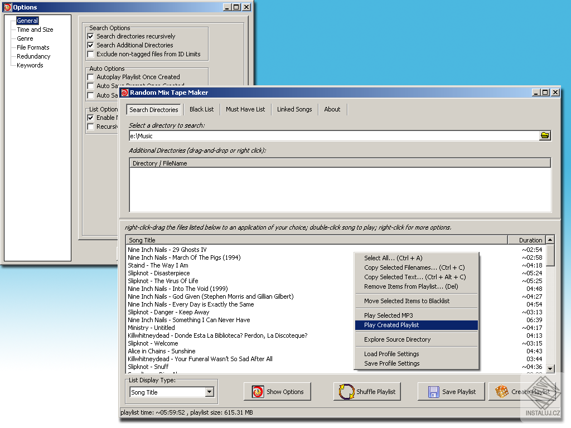Open the List Display Type dropdown
Image resolution: width=571 pixels, height=428 pixels.
pos(210,392)
